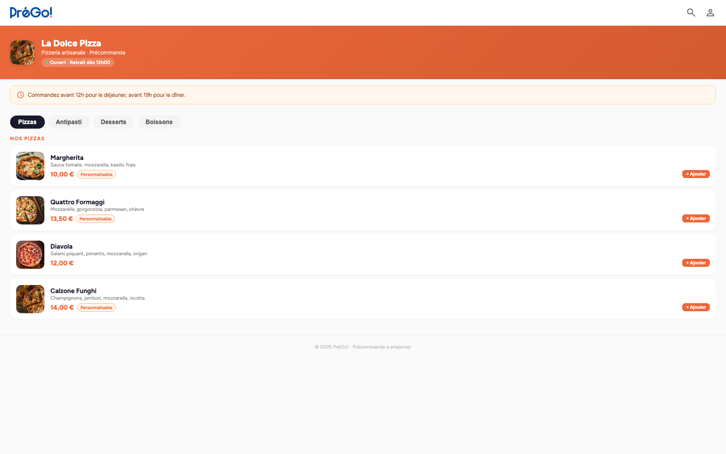Click the Margherita pizza photo
Viewport: 726px width, 454px height.
(30, 166)
